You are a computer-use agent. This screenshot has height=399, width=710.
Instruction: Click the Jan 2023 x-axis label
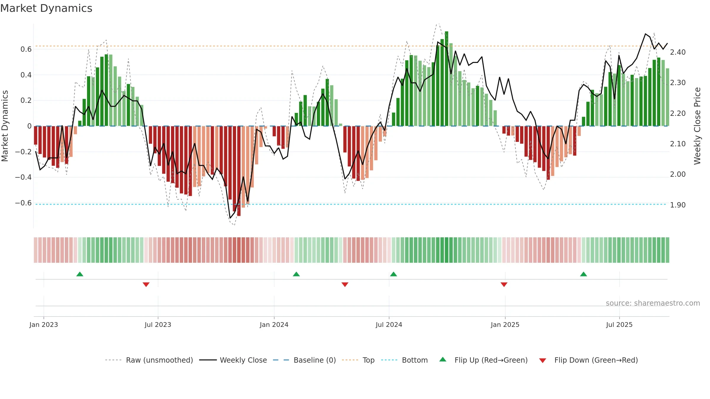[44, 325]
